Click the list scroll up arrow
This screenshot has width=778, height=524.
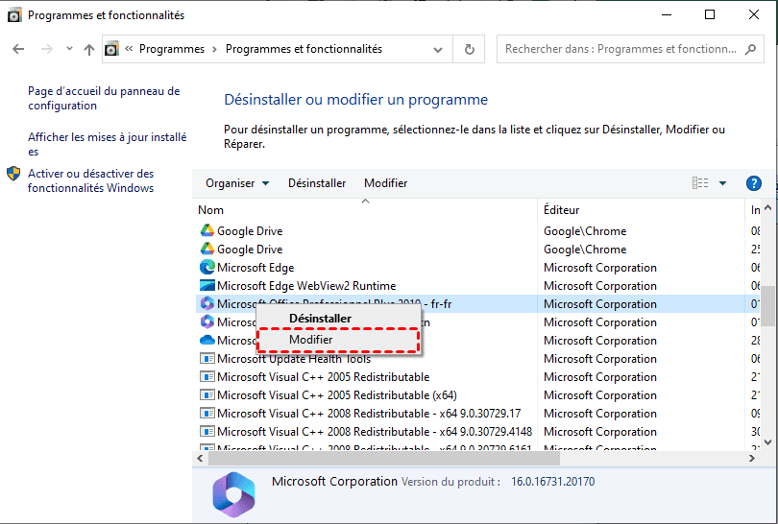pos(768,208)
